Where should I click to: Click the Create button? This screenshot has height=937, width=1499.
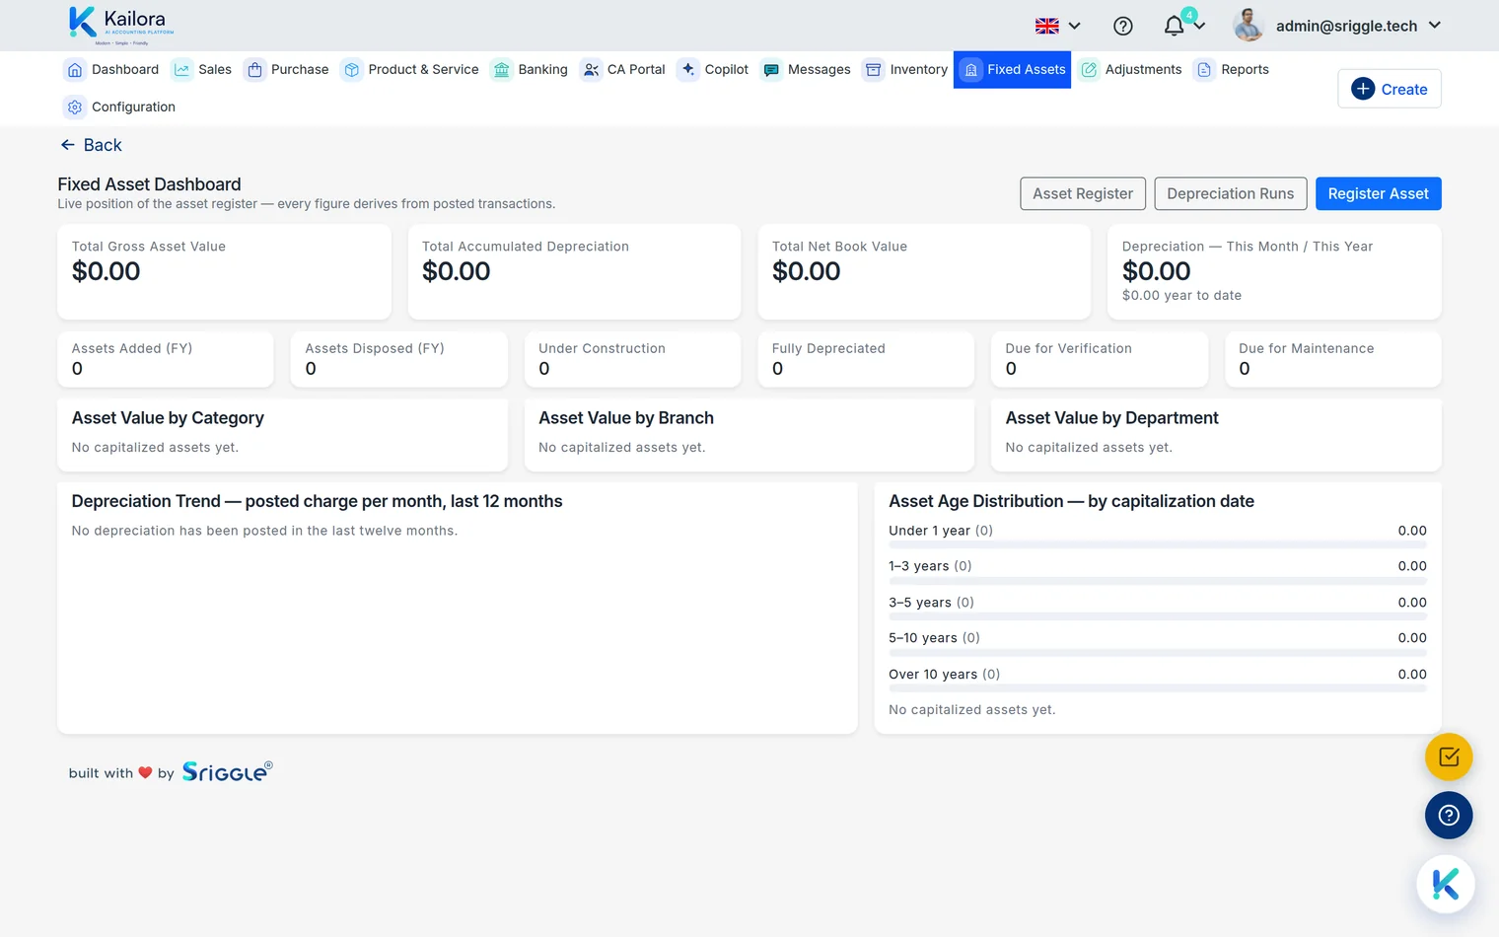click(x=1390, y=89)
